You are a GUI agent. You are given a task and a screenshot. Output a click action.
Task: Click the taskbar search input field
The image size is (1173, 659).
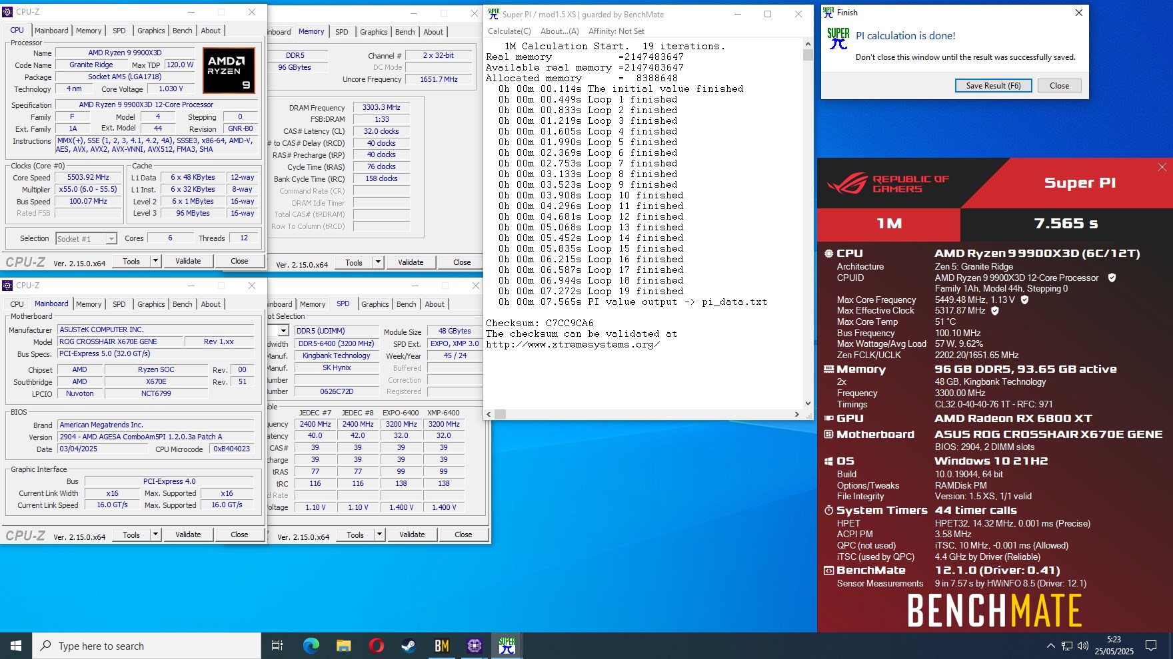[x=147, y=646]
